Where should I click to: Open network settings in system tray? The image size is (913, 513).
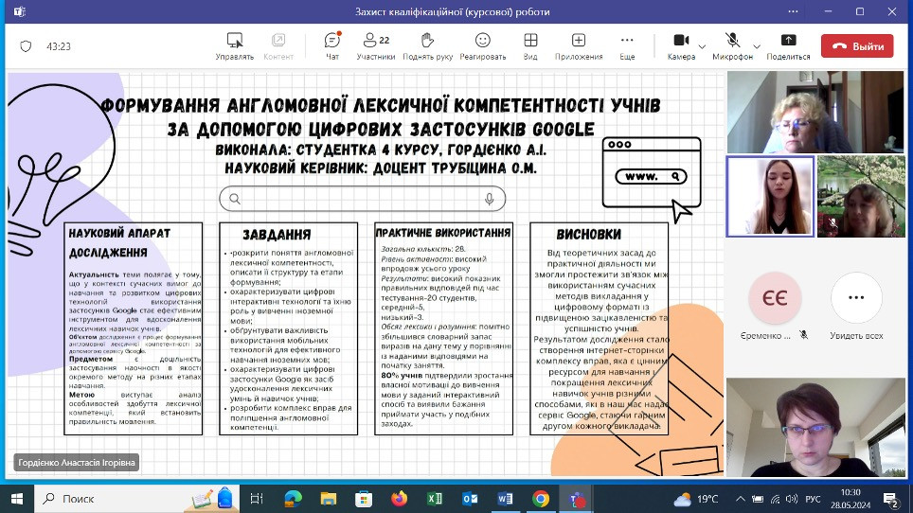(x=775, y=499)
